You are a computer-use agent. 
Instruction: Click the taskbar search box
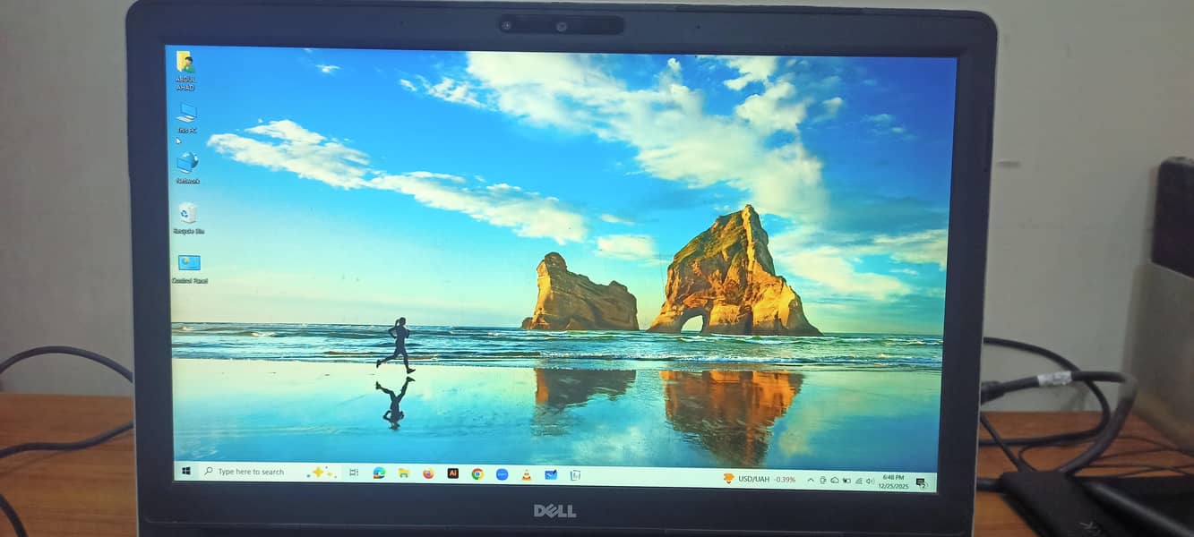(251, 472)
